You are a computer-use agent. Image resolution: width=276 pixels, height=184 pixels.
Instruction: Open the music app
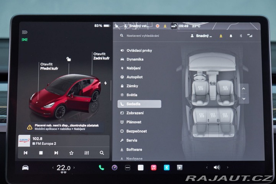154,168
